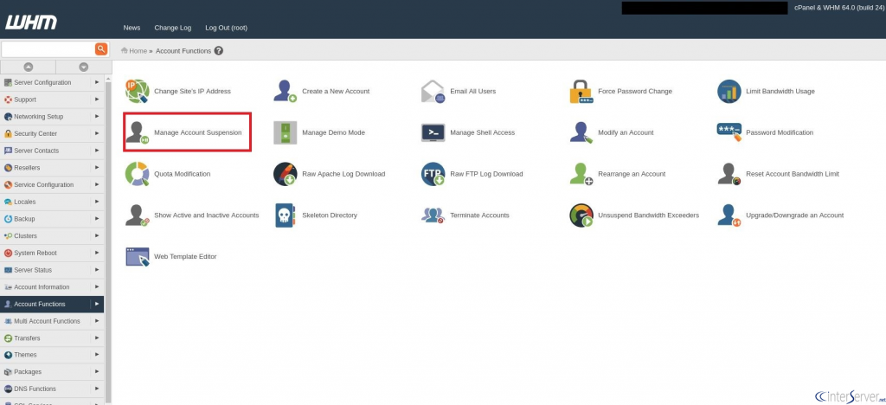The image size is (886, 405).
Task: Click the Account Functions breadcrumb text
Action: point(183,51)
